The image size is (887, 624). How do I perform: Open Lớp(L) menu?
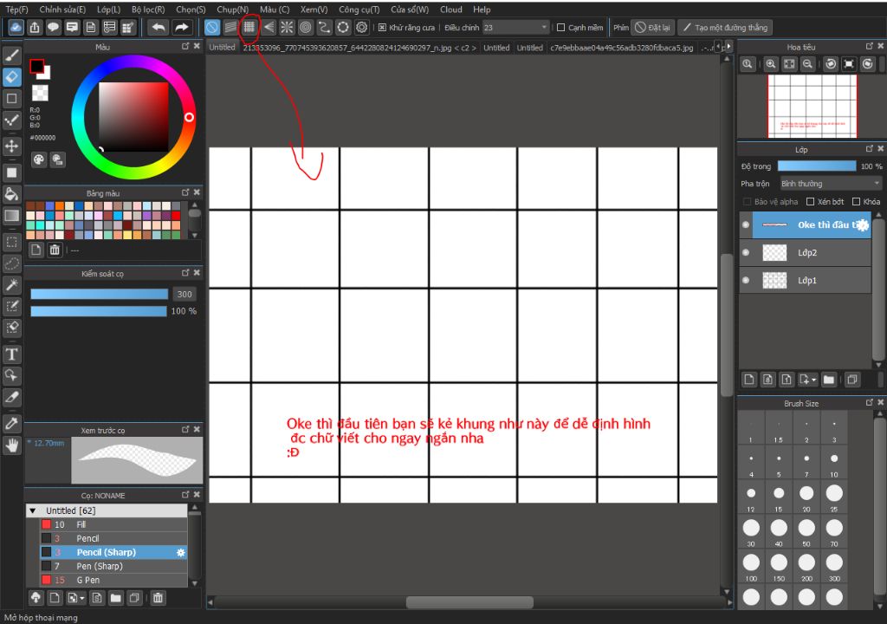click(x=108, y=10)
